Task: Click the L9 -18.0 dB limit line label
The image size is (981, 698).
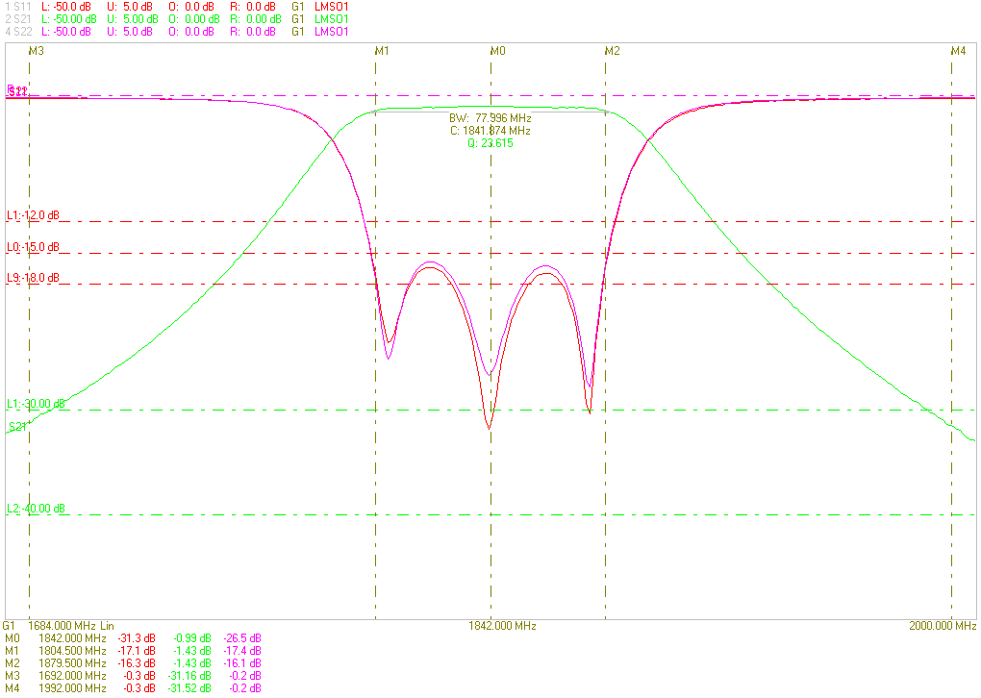Action: click(33, 278)
